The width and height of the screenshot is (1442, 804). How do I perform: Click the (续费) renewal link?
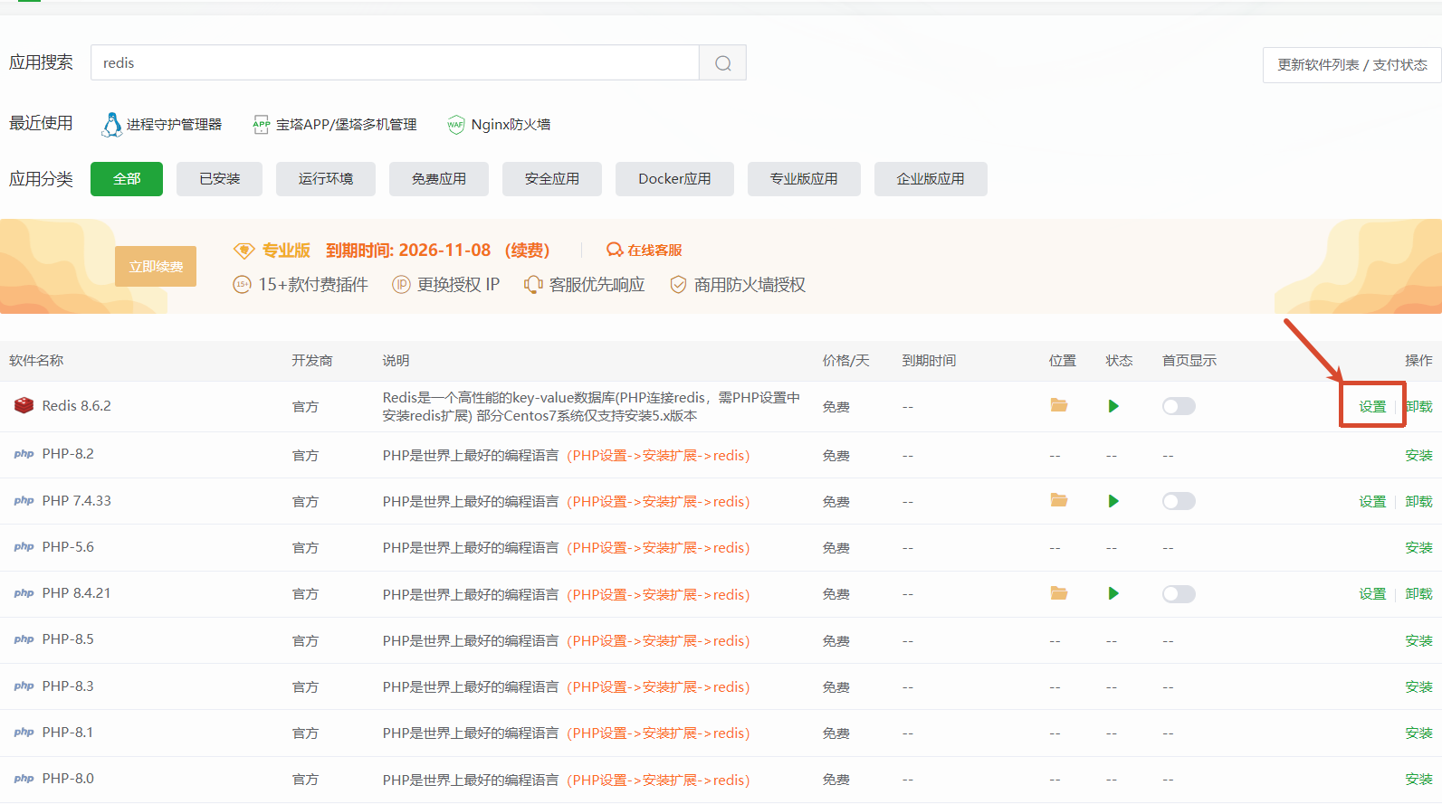(528, 251)
